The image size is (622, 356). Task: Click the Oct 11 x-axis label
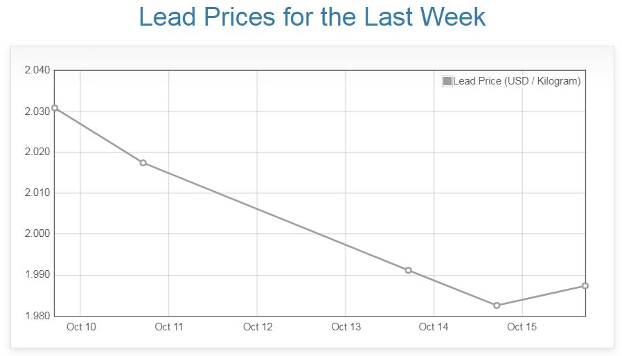pos(169,327)
